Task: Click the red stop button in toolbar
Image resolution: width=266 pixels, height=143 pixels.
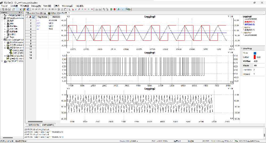Action: (114, 9)
